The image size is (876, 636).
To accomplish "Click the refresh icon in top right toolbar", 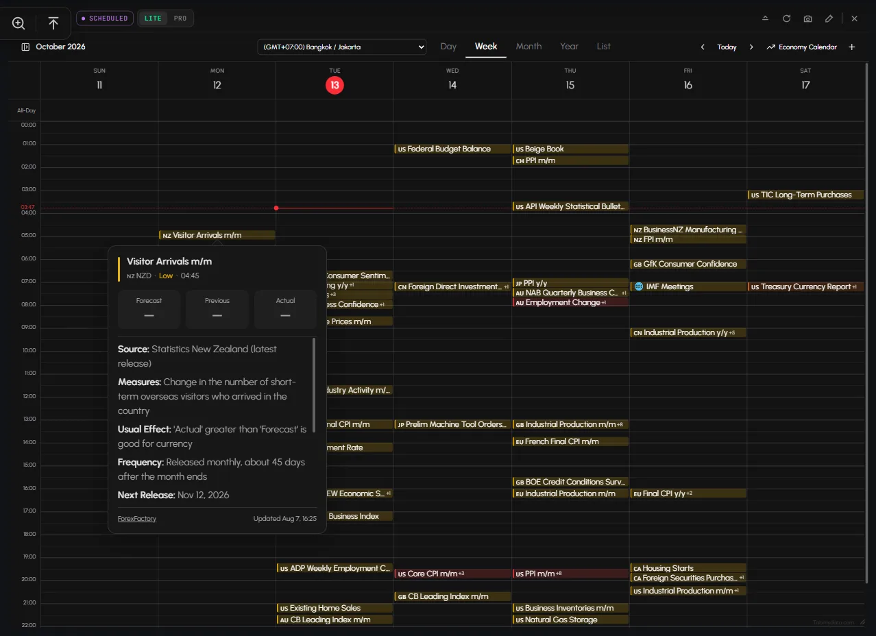I will (787, 19).
